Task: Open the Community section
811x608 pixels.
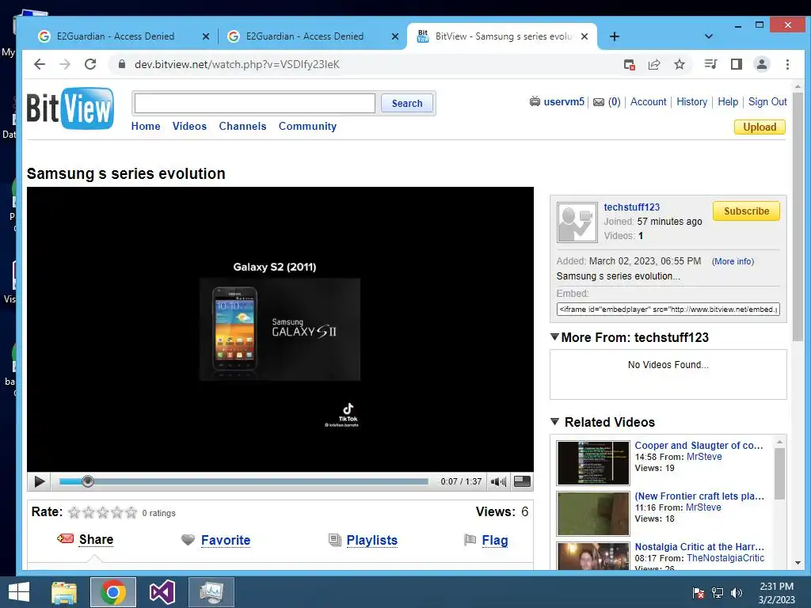Action: pos(307,126)
